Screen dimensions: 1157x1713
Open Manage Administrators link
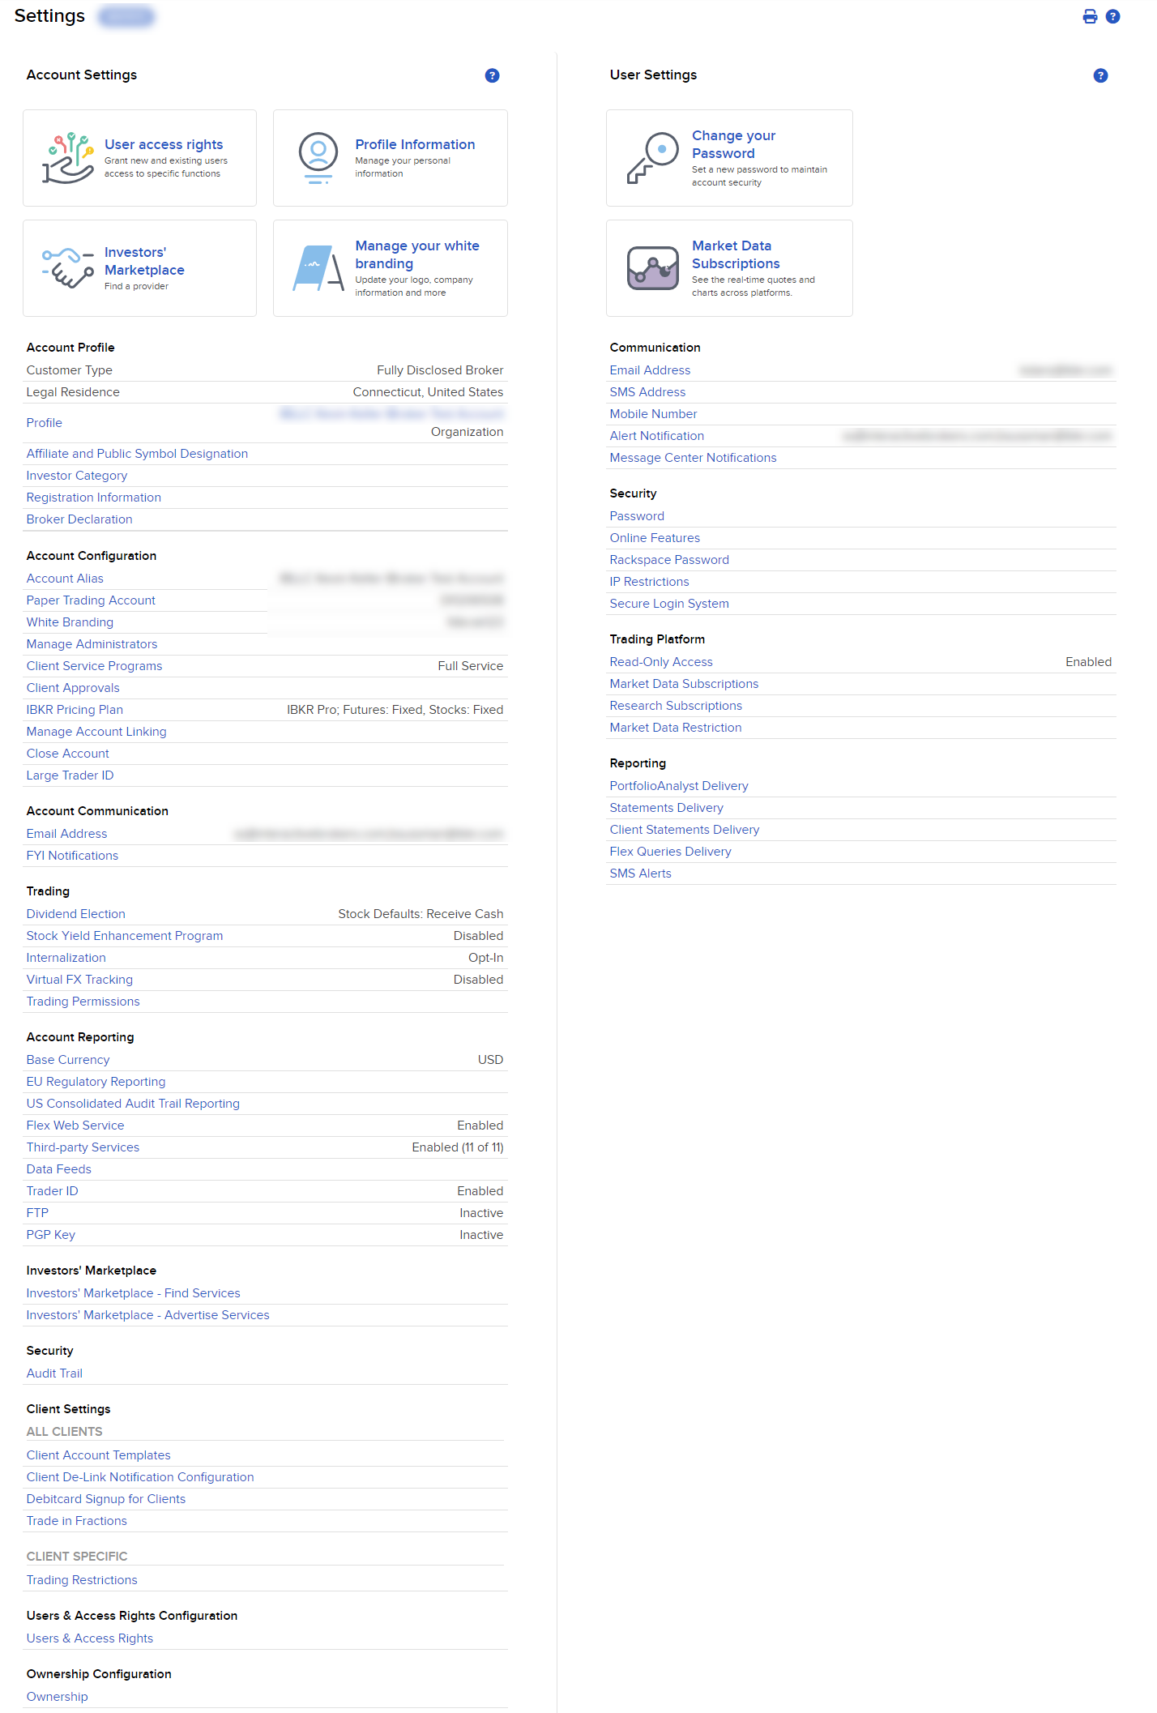(92, 644)
